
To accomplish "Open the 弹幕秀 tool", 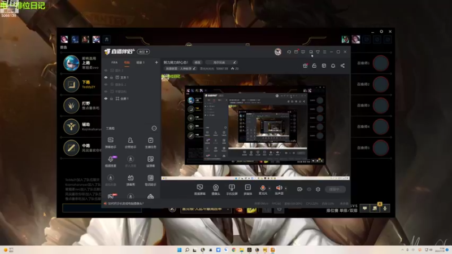I will [131, 181].
